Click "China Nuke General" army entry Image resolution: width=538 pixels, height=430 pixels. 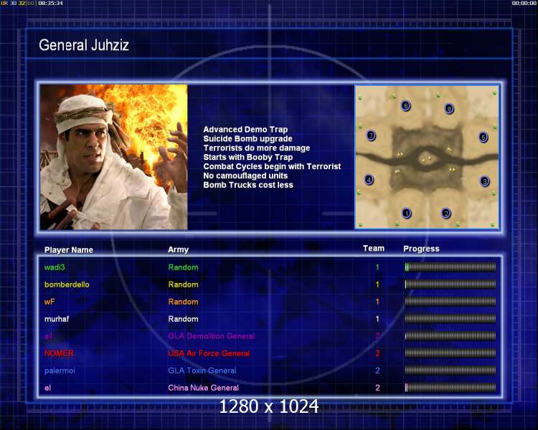(x=204, y=388)
